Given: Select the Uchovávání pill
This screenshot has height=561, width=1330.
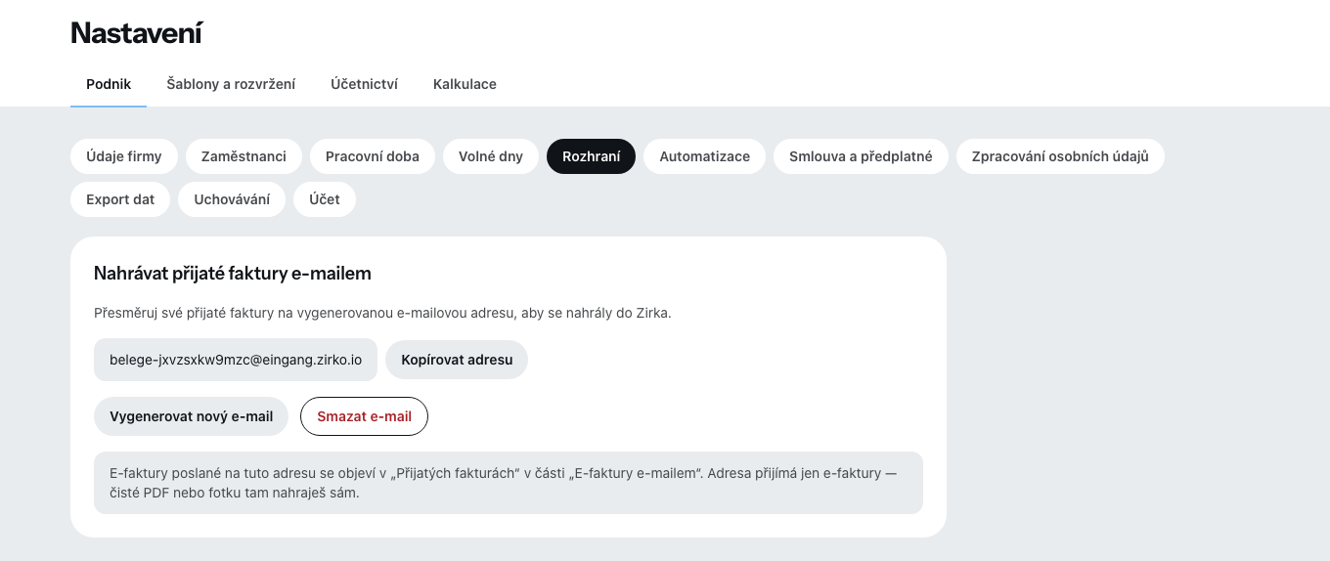Looking at the screenshot, I should pos(232,199).
